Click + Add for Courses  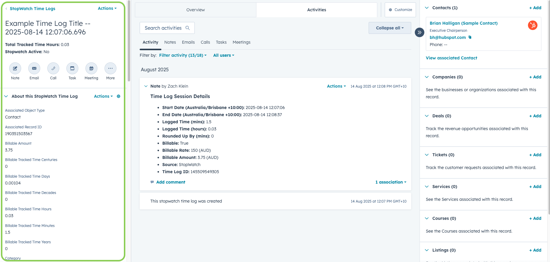coord(535,218)
